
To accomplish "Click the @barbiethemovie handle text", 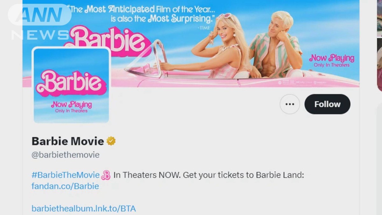I will [66, 155].
